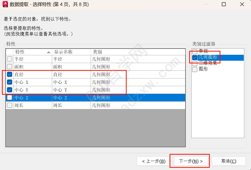
Task: Click the AutoCAD app icon in title bar
Action: pyautogui.click(x=5, y=4)
